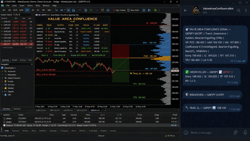Click the diagonal expand arrows toolbar icon
Viewport: 250px width, 141px height.
pyautogui.click(x=103, y=10)
